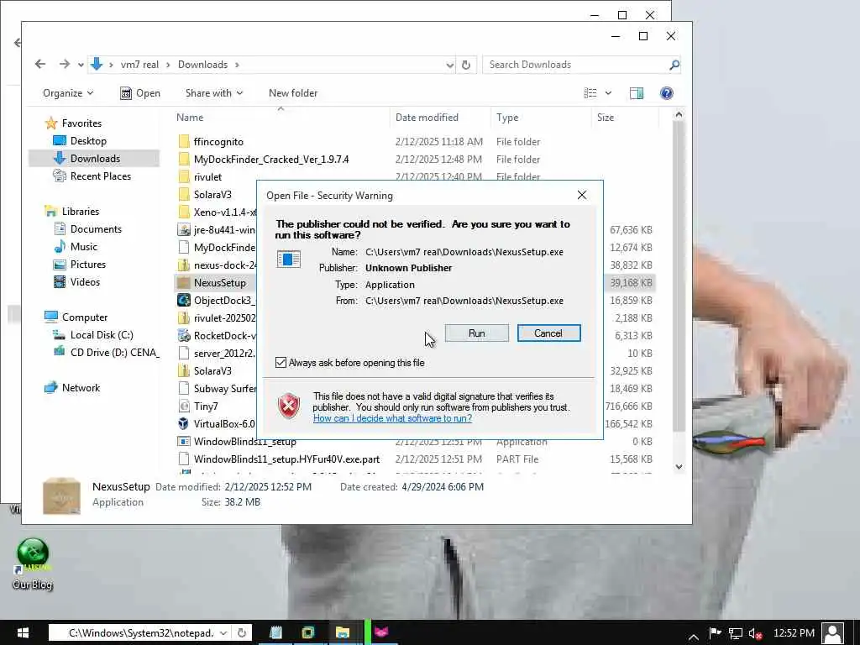Click the RocketDock file icon
This screenshot has height=645, width=860.
tap(184, 336)
